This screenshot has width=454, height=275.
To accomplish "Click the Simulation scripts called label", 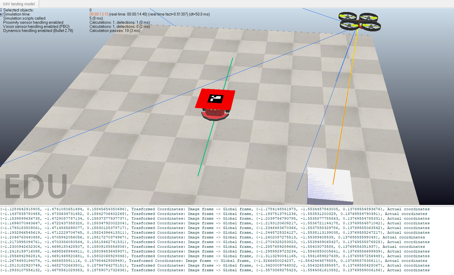I will (x=24, y=18).
